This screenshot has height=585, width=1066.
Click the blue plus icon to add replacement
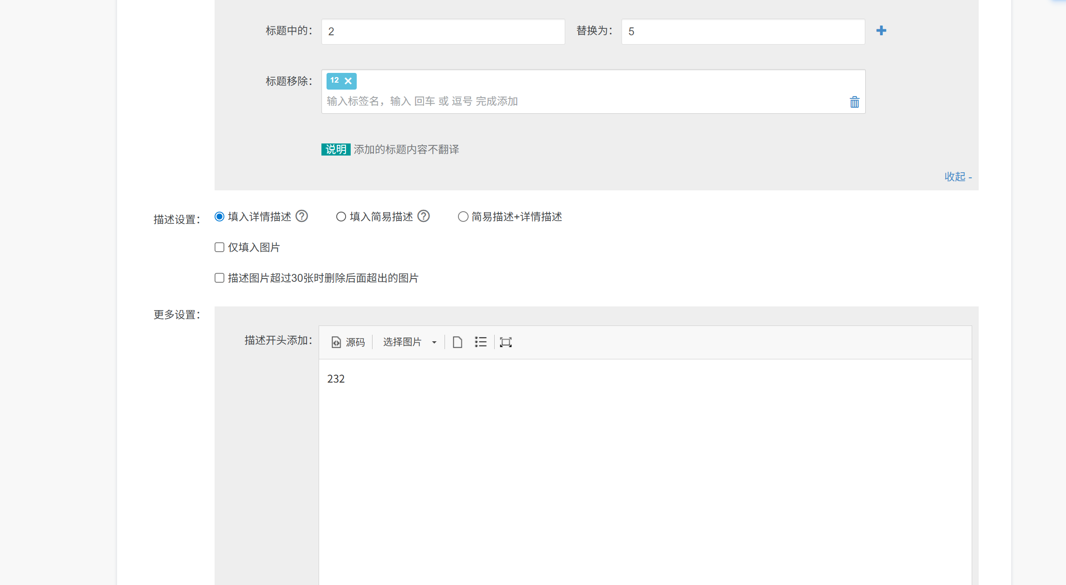[x=881, y=31]
